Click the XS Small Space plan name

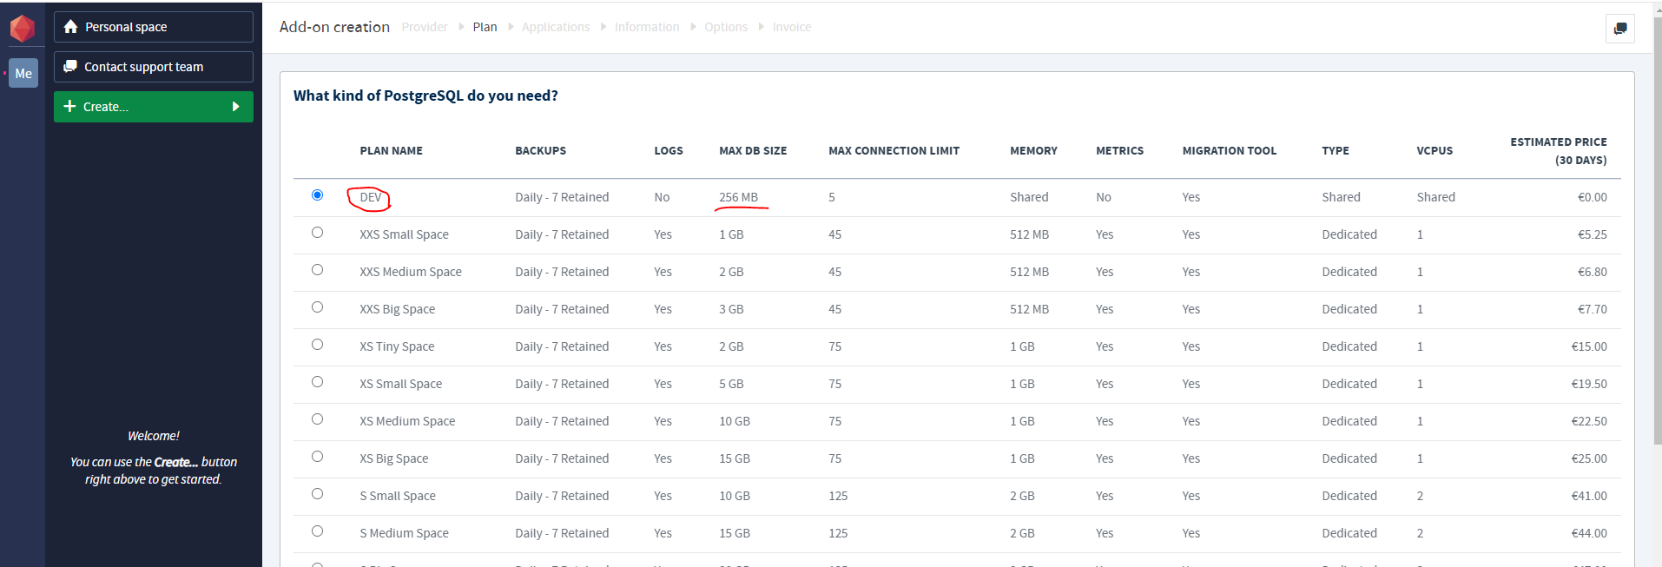[400, 384]
